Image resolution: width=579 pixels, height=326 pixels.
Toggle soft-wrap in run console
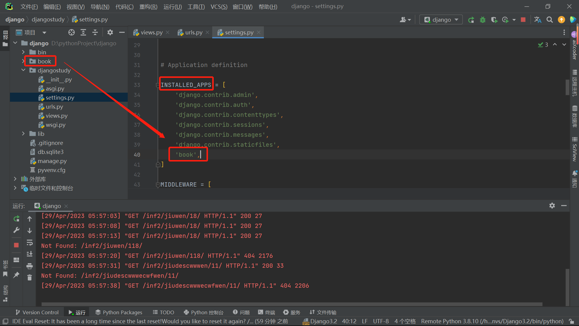click(30, 242)
